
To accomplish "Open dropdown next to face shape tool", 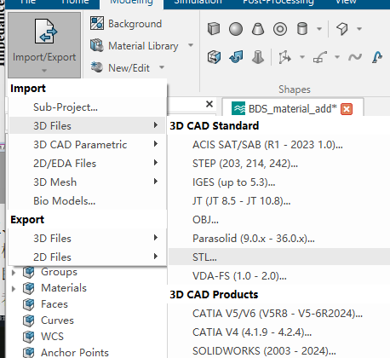I will pyautogui.click(x=359, y=29).
